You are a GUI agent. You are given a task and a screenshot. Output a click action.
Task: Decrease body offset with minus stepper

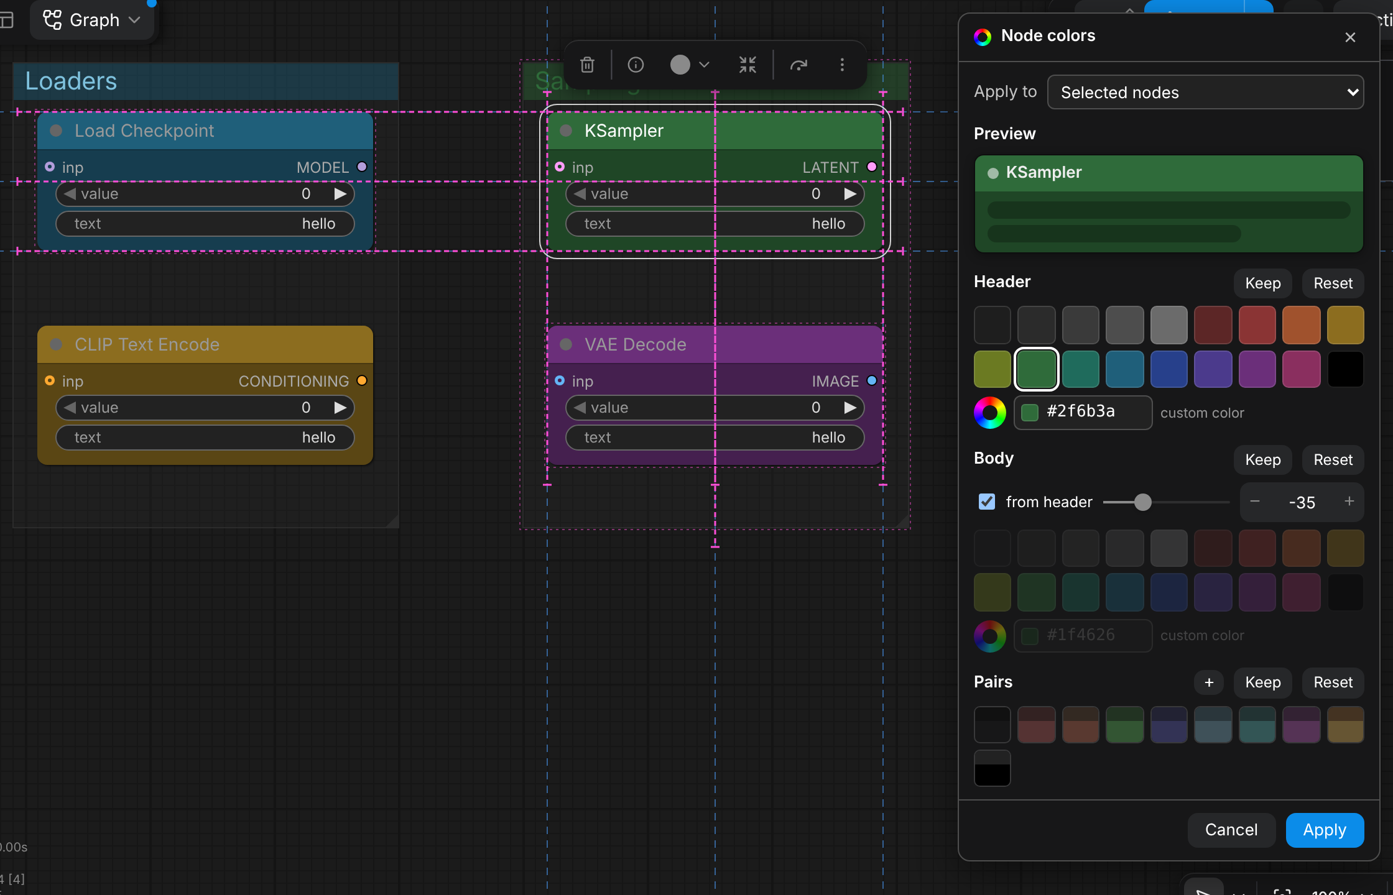coord(1255,502)
